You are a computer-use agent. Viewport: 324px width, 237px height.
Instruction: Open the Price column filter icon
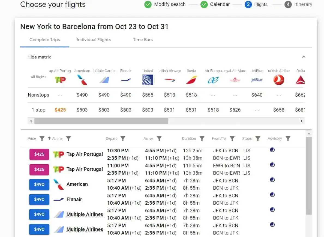point(42,139)
